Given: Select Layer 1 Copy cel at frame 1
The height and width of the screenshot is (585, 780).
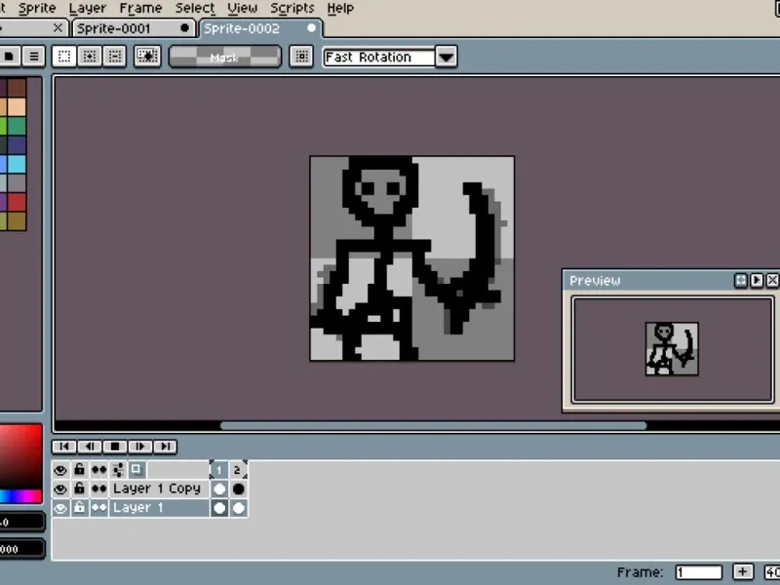Looking at the screenshot, I should (x=218, y=488).
